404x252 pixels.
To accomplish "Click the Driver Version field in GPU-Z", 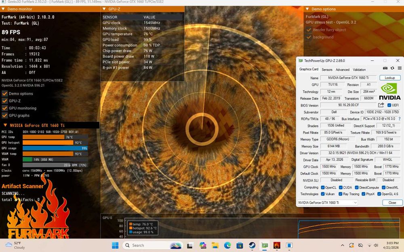I will 360,153.
